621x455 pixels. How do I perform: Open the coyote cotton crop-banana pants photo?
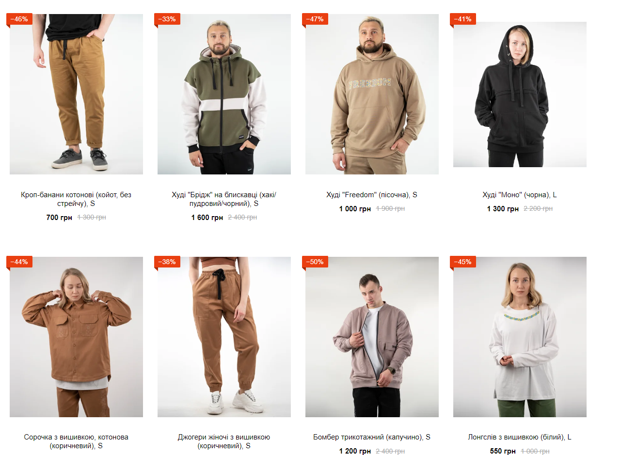(76, 94)
